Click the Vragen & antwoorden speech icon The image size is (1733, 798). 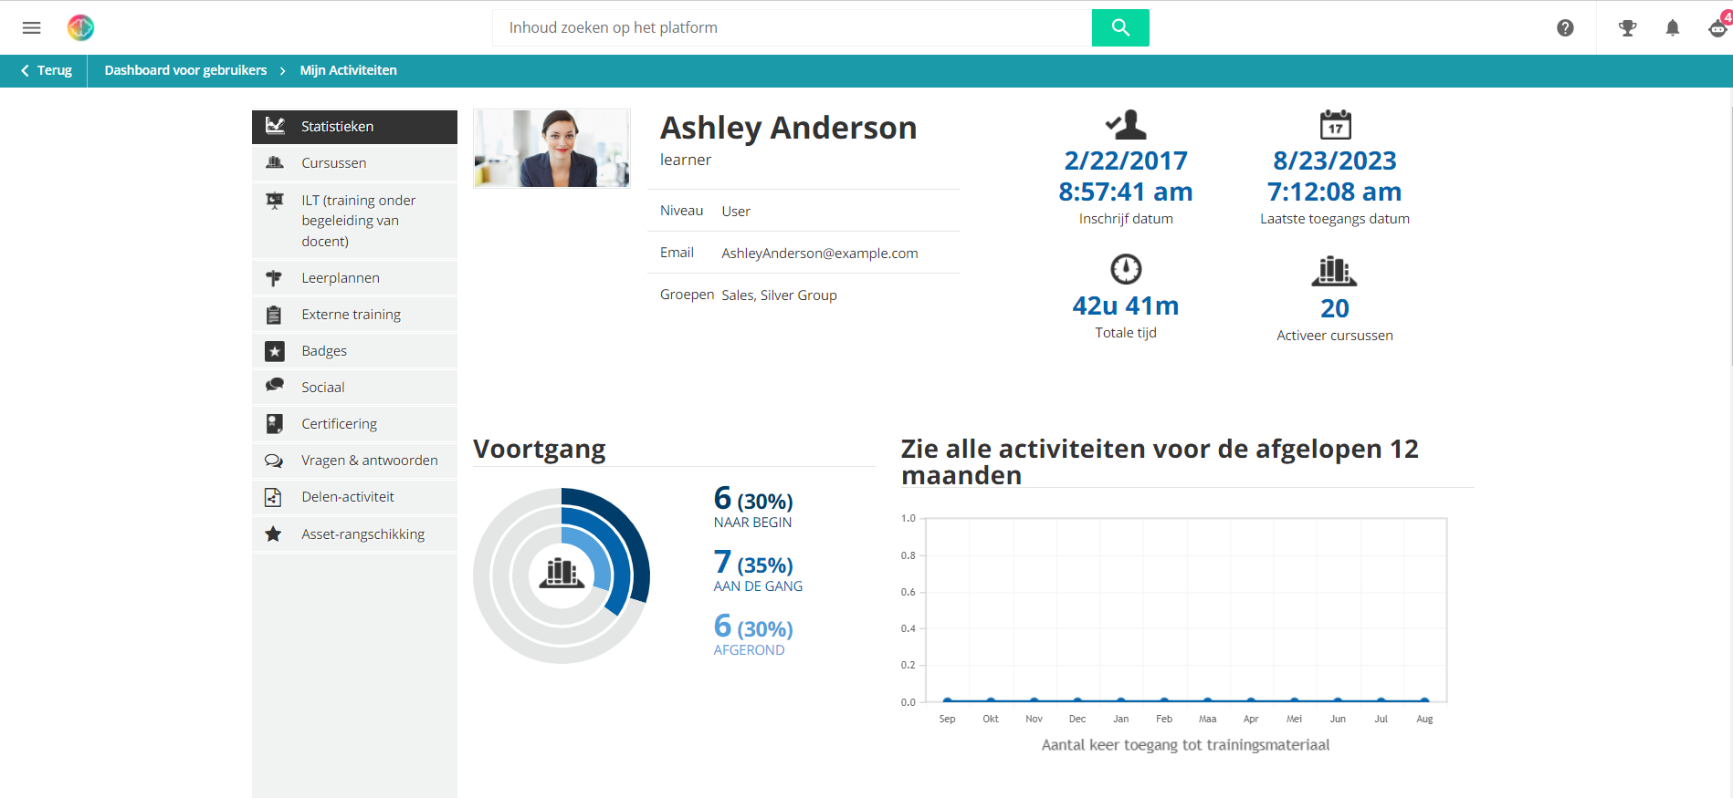coord(274,461)
